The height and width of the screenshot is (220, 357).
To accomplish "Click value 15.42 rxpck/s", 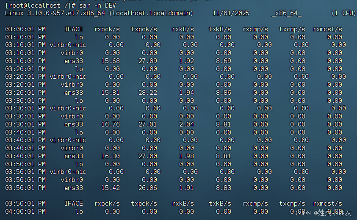I will click(111, 188).
